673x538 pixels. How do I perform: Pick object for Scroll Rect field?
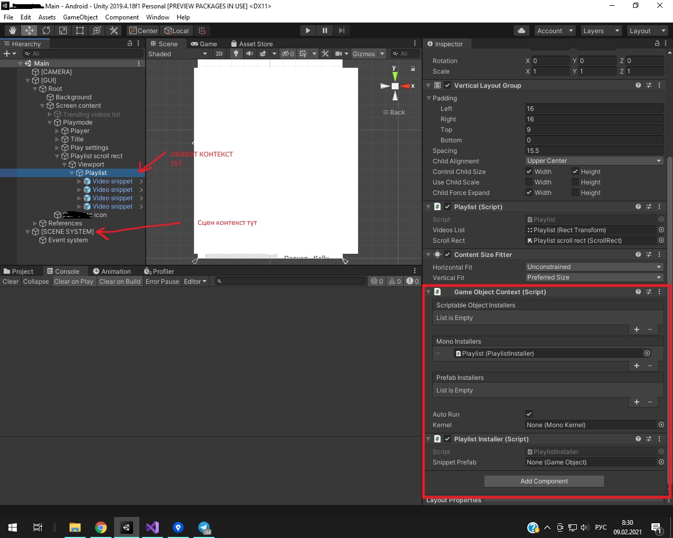661,240
